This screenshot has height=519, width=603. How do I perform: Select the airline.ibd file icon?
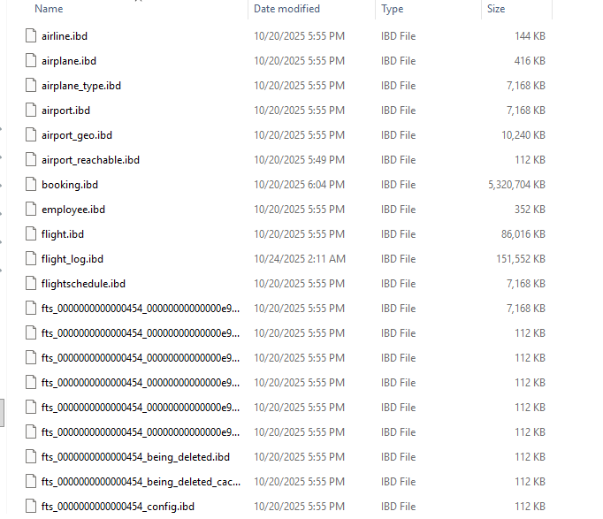pos(31,35)
